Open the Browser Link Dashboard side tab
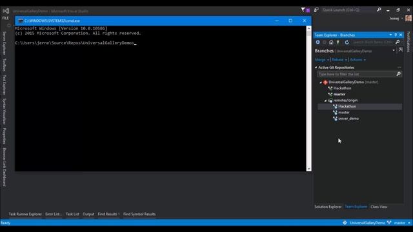Viewport: 413px width, 232px height. (x=5, y=167)
